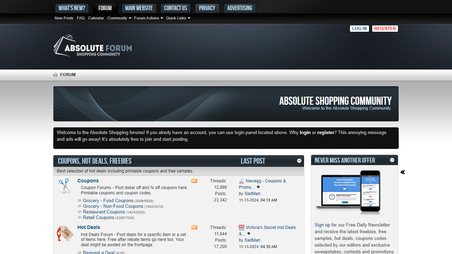
Task: Switch to the Main Website tab
Action: coord(139,8)
